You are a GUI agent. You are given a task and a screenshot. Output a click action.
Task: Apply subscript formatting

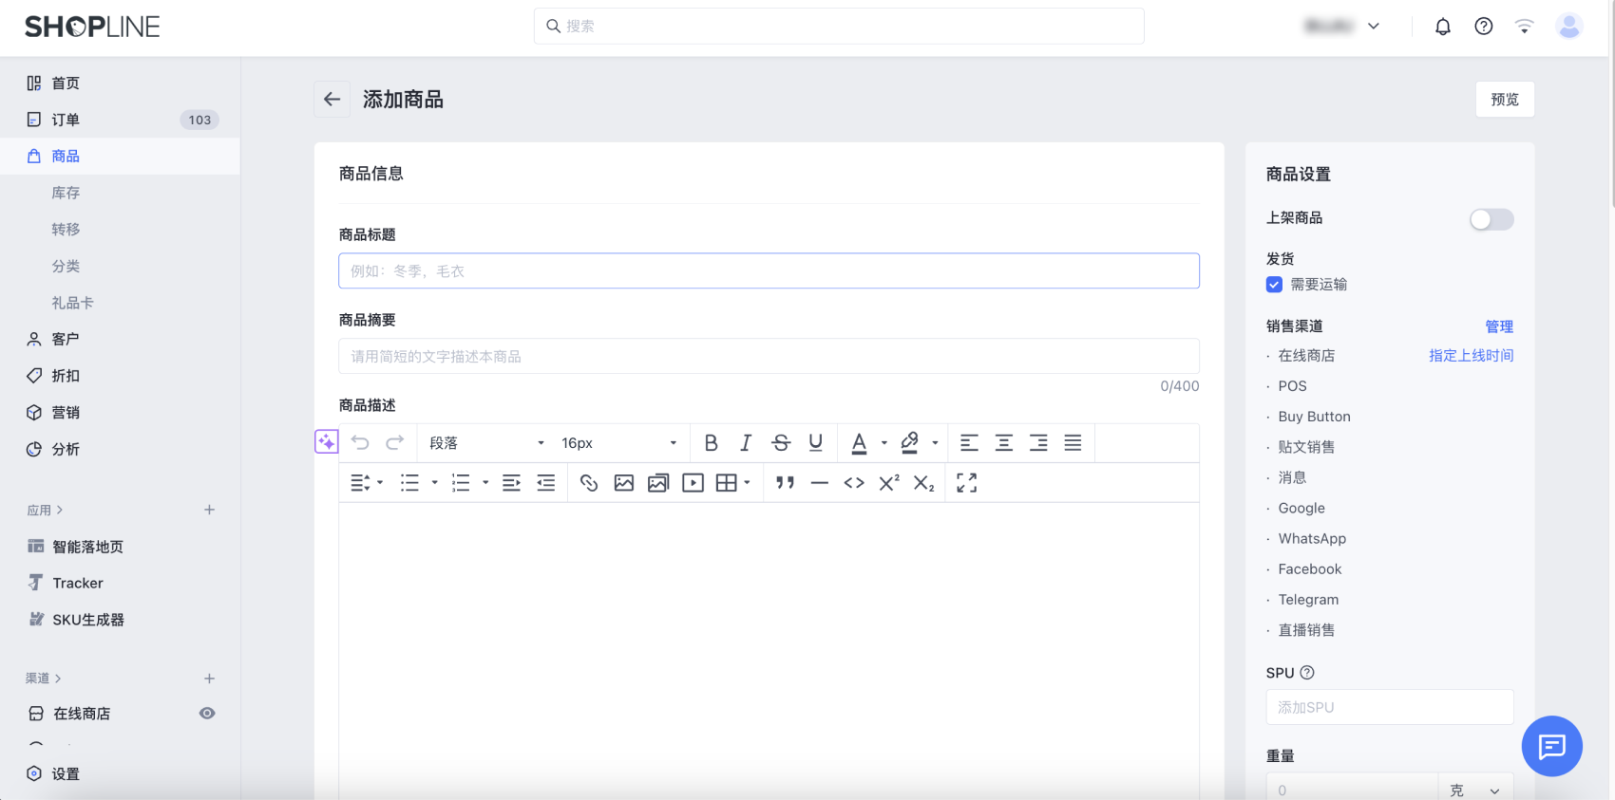924,483
